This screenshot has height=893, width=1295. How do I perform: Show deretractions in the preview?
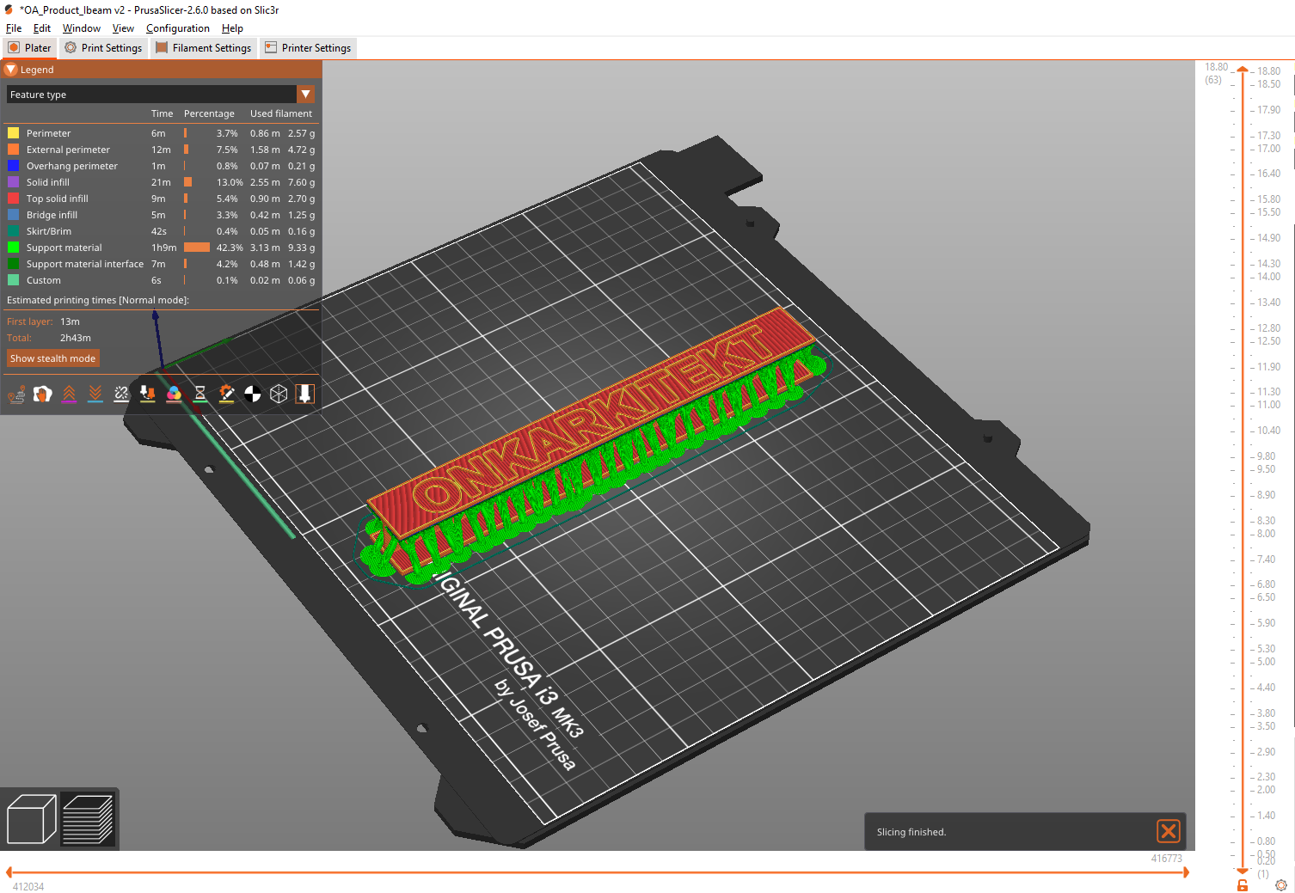(95, 394)
